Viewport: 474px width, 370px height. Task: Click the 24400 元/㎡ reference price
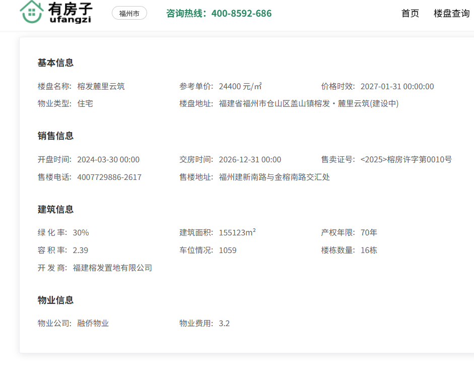(240, 86)
